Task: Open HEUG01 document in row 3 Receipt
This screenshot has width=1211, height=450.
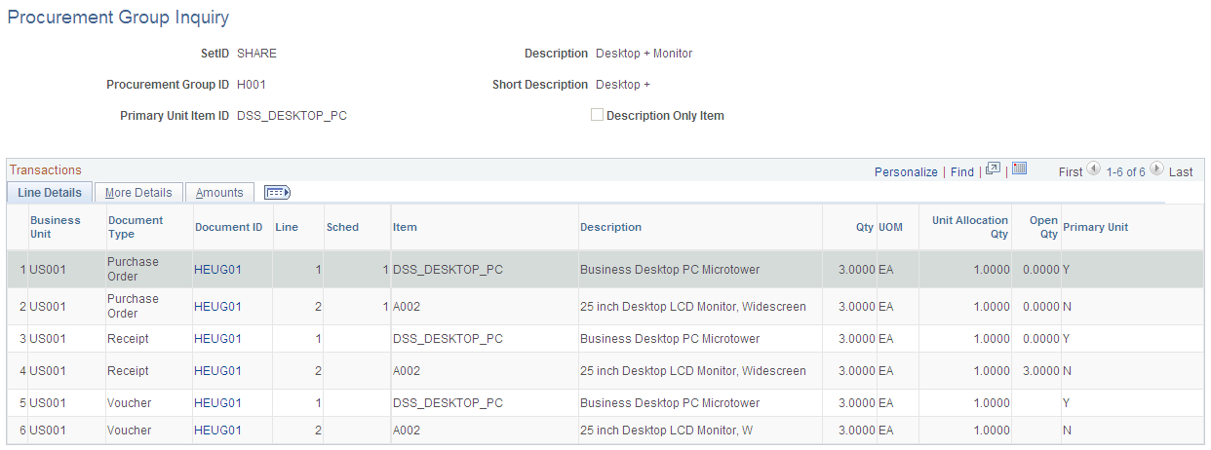Action: (217, 339)
